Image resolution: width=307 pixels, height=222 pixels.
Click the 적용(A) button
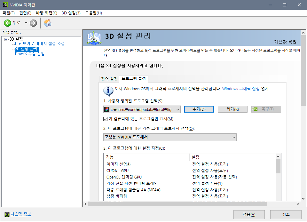click(249, 215)
